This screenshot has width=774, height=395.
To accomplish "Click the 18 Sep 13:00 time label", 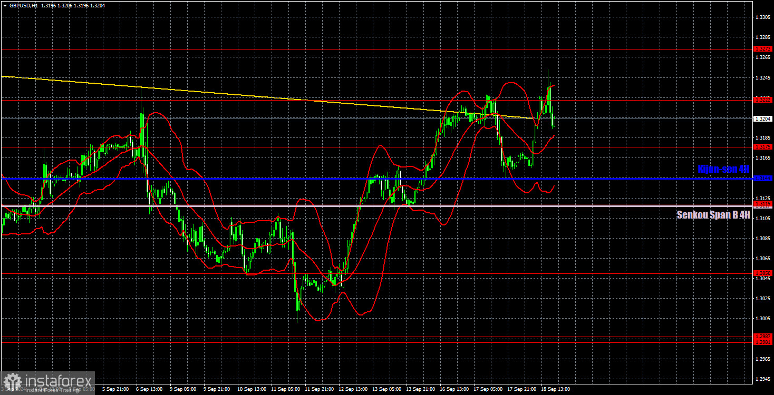I will tap(556, 389).
